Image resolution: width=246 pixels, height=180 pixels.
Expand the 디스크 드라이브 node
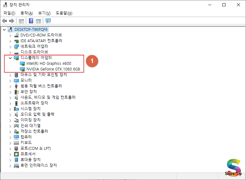10,53
